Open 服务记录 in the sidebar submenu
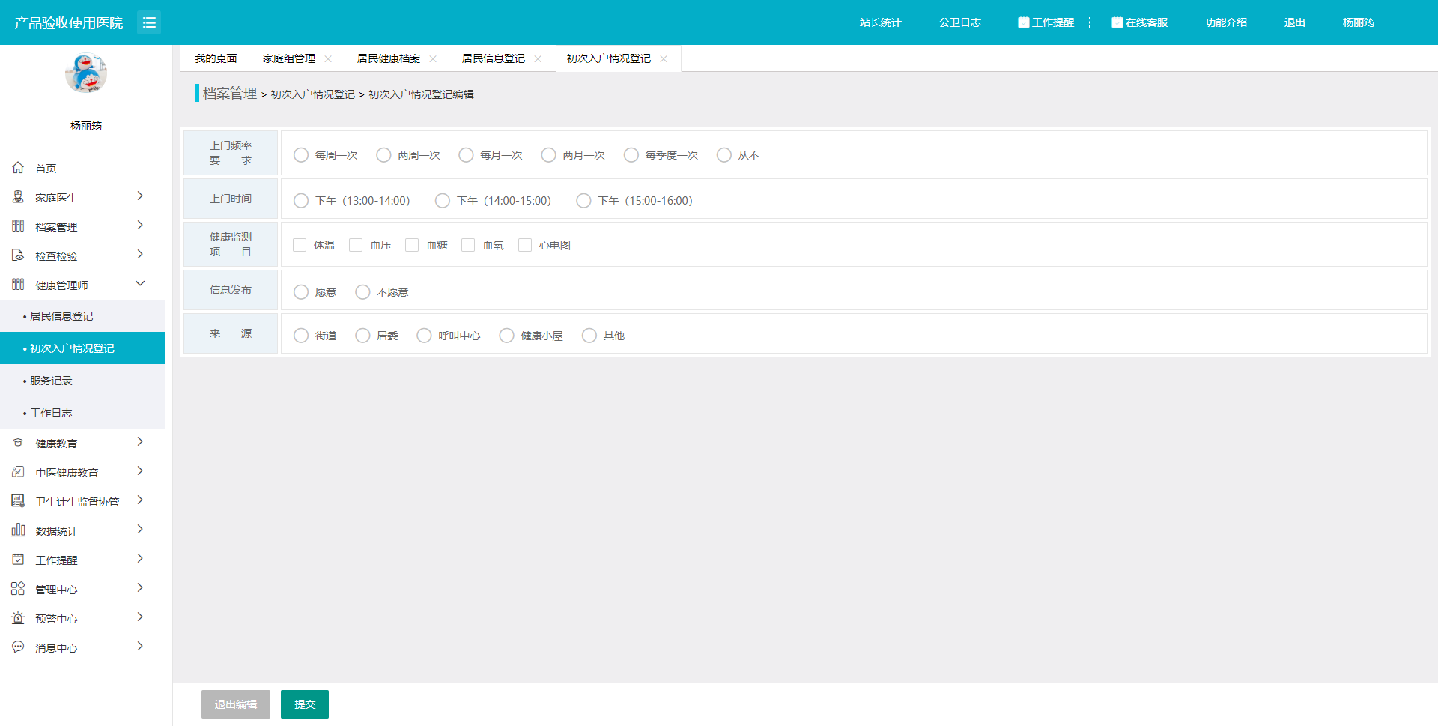The image size is (1438, 726). [51, 381]
